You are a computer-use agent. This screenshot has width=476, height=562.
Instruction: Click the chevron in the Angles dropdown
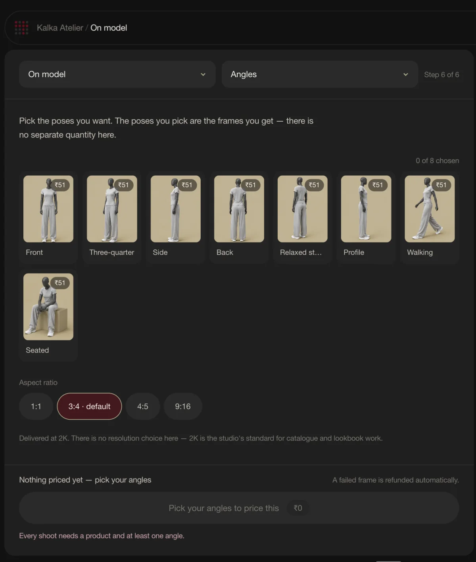pyautogui.click(x=406, y=74)
